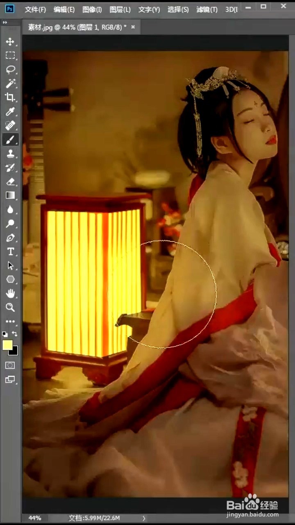Open the Edit Toolbar three-dots menu
295x525 pixels.
(10, 322)
